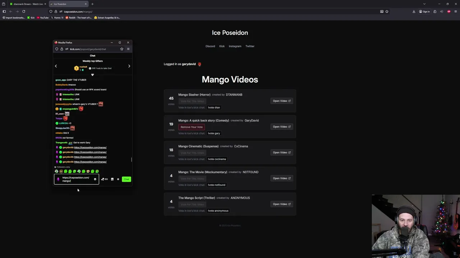Open the shop icon next to chat settings
Screen dimensions: 460x258
coord(112,179)
